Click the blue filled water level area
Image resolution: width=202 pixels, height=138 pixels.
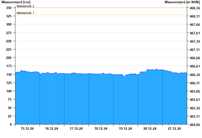click(x=101, y=100)
